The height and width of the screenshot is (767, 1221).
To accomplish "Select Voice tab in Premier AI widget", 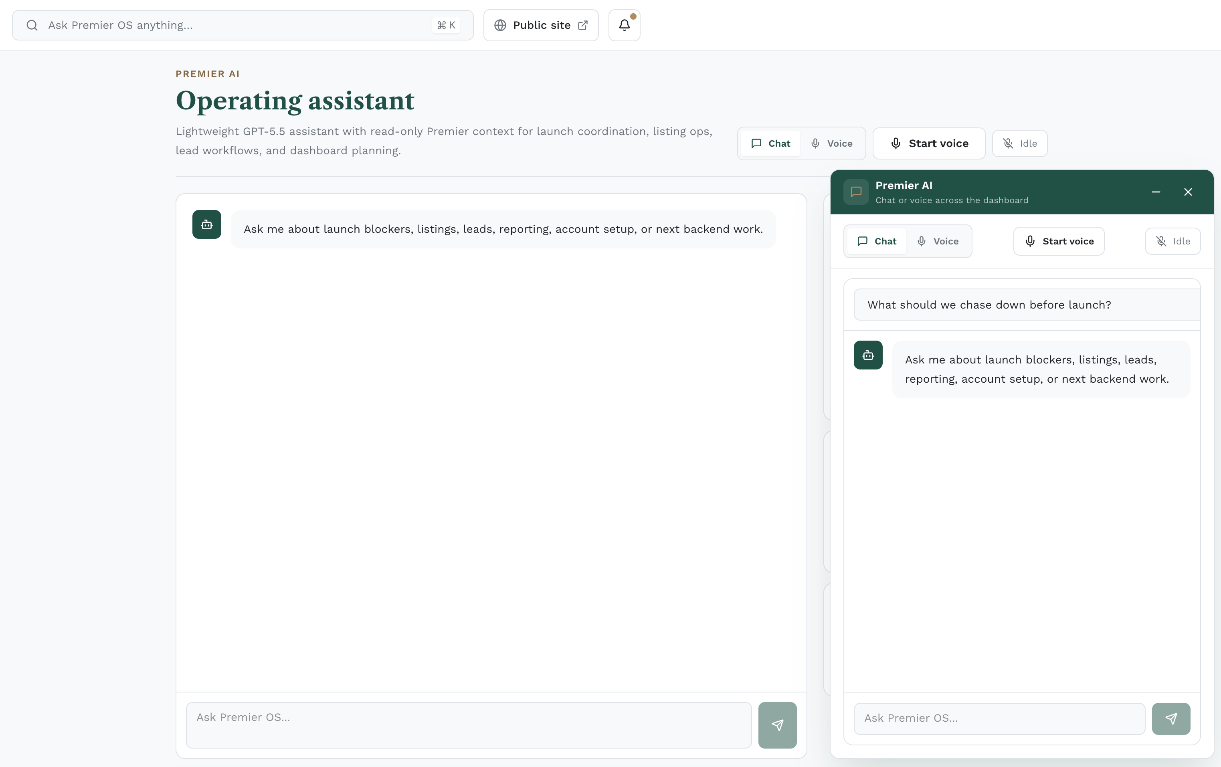I will point(938,241).
